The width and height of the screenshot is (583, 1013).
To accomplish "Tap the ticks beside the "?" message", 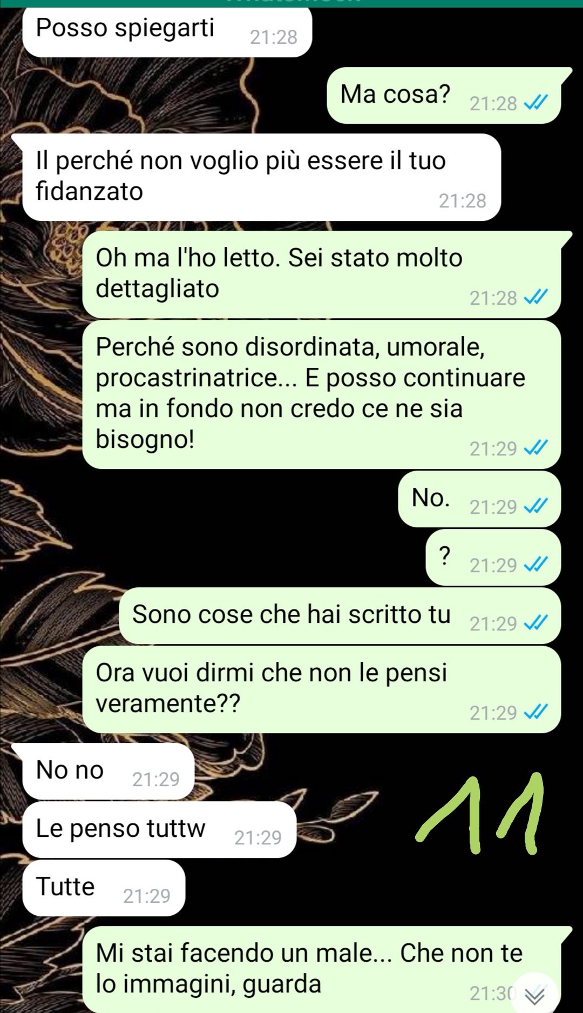I will click(536, 564).
